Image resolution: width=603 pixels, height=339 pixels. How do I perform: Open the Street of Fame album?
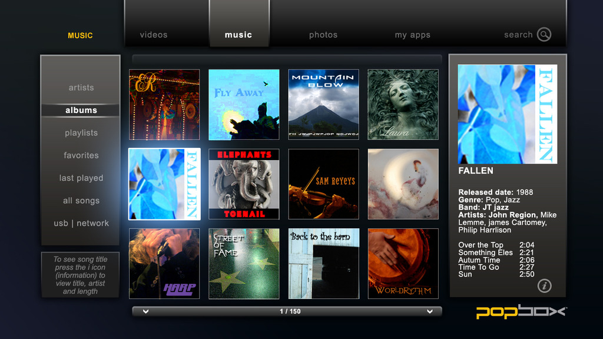pos(244,264)
